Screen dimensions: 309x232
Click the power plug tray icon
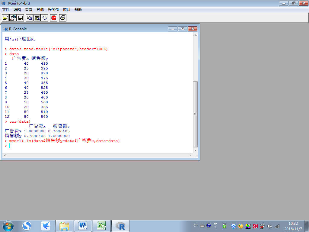262,226
